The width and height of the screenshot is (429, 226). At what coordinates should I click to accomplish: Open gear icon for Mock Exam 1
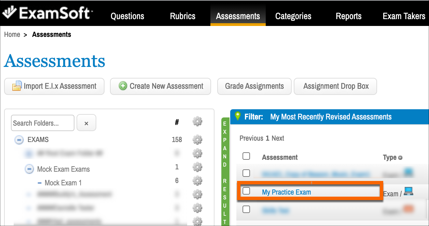click(197, 181)
